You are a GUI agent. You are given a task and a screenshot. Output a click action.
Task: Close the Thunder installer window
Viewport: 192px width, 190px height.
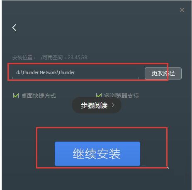[182, 10]
